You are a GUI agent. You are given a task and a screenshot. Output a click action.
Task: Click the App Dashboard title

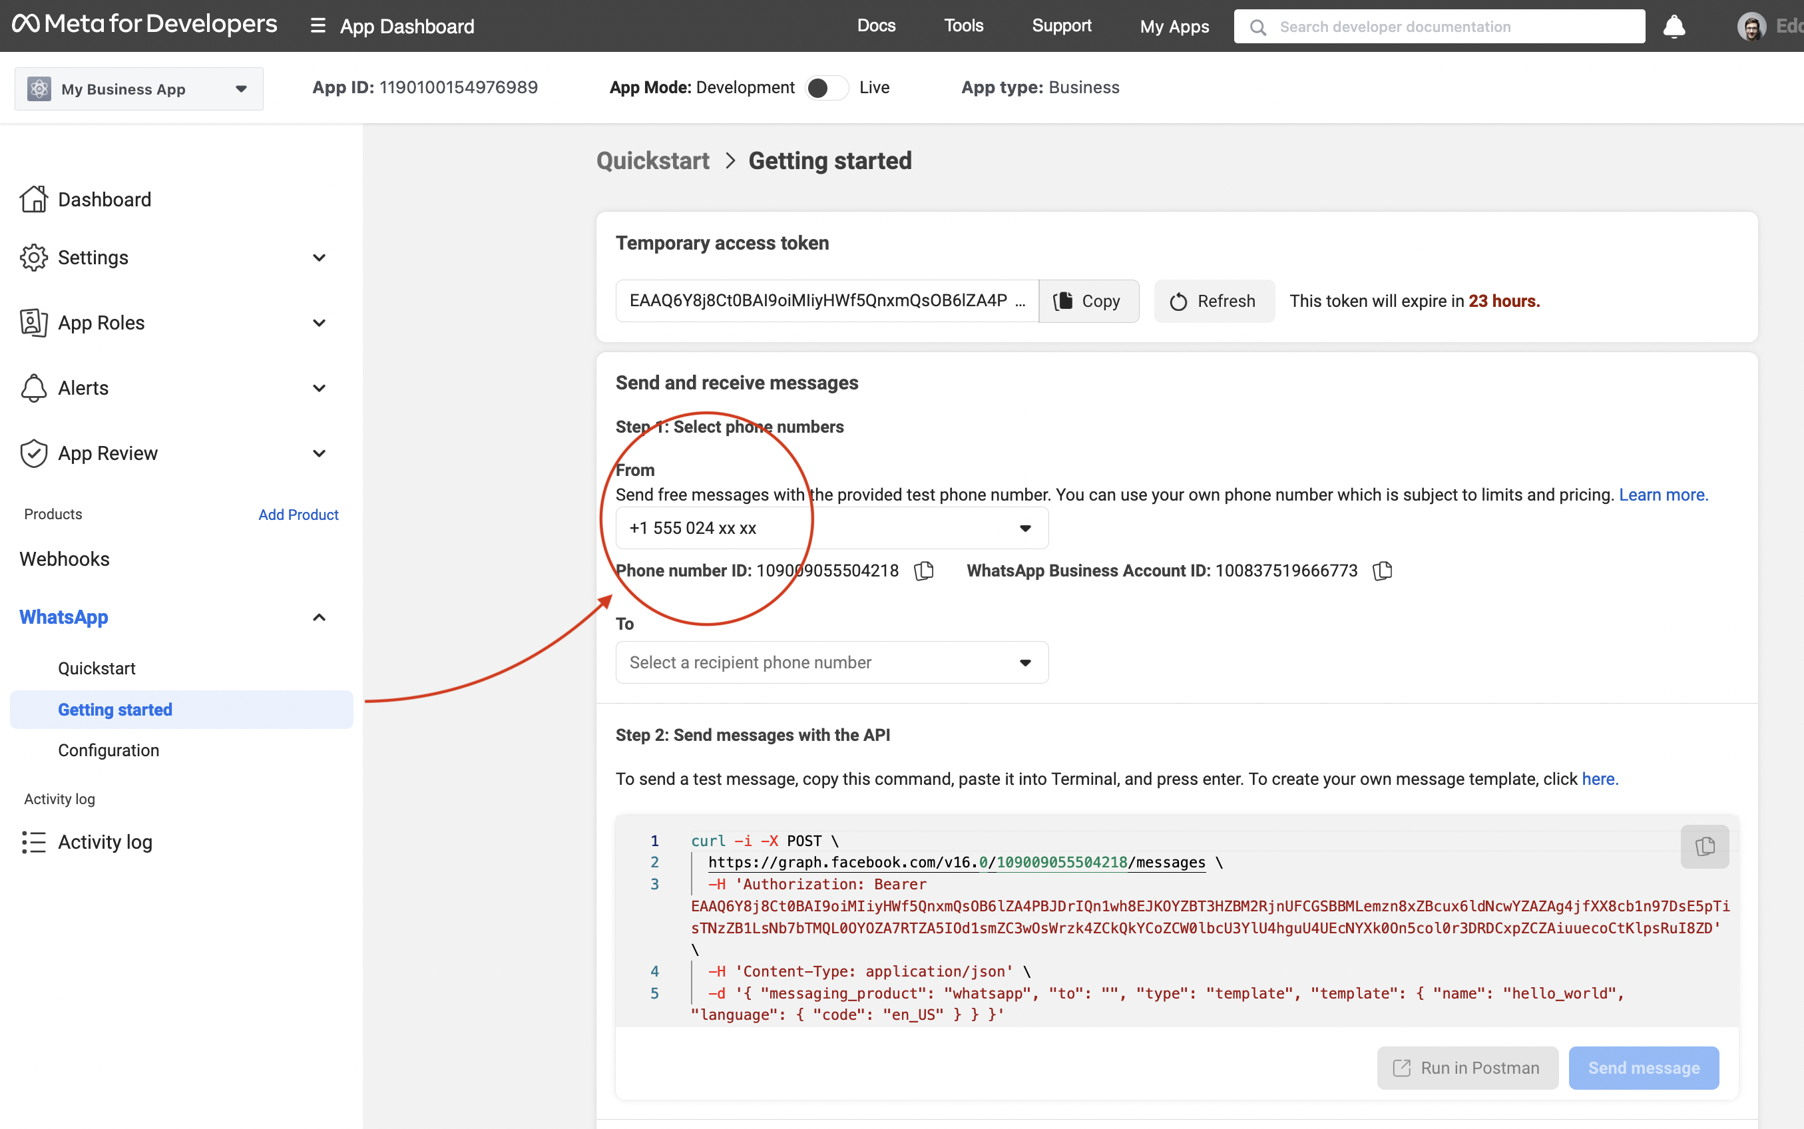(407, 27)
